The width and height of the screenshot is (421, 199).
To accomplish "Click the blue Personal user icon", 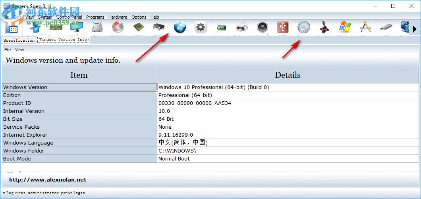I will [35, 27].
